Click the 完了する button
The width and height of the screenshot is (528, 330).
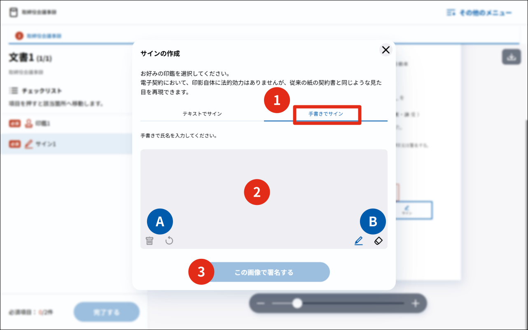coord(107,312)
